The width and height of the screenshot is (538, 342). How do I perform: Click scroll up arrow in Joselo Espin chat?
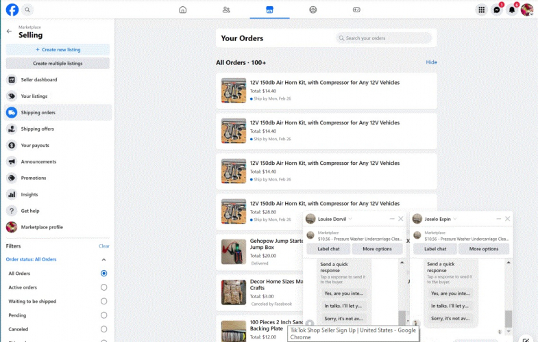click(x=509, y=263)
